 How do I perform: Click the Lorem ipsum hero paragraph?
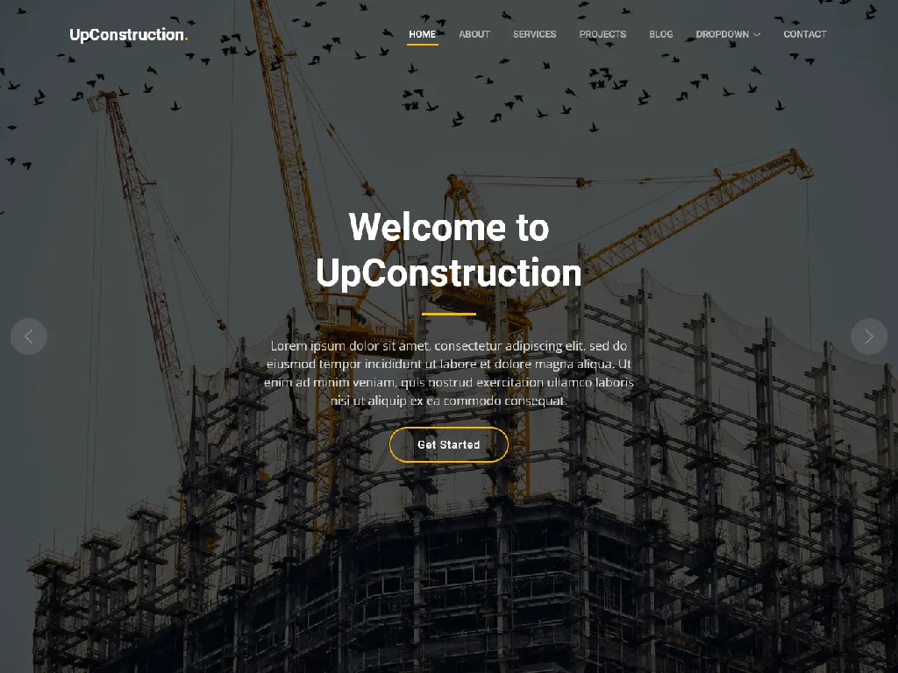pyautogui.click(x=448, y=372)
